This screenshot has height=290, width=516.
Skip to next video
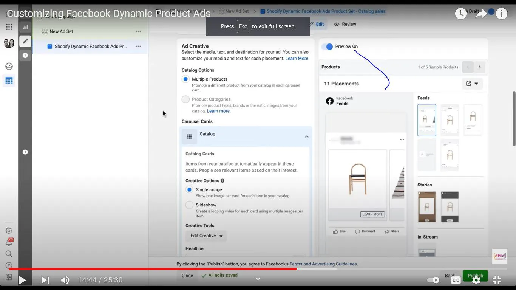45,280
